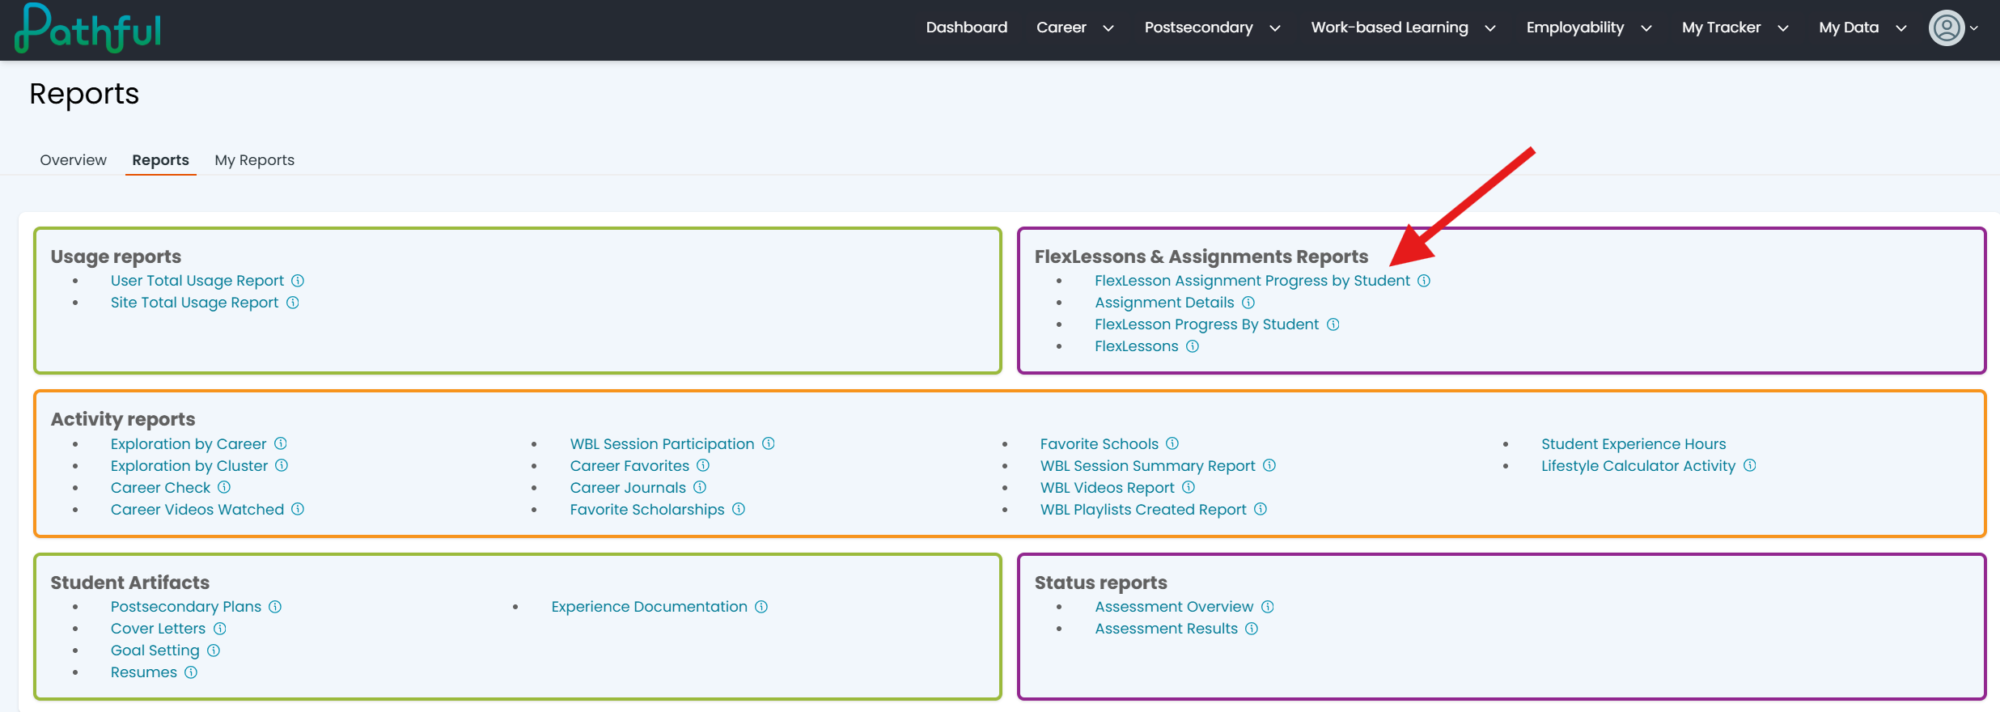Show info for Experience Documentation
This screenshot has width=2000, height=712.
(761, 607)
